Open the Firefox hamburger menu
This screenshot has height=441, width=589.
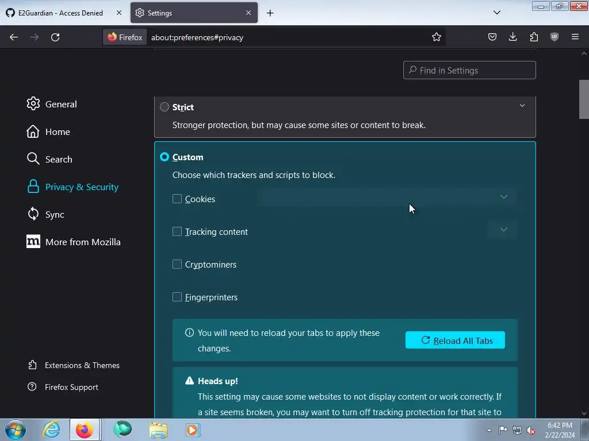pyautogui.click(x=575, y=37)
